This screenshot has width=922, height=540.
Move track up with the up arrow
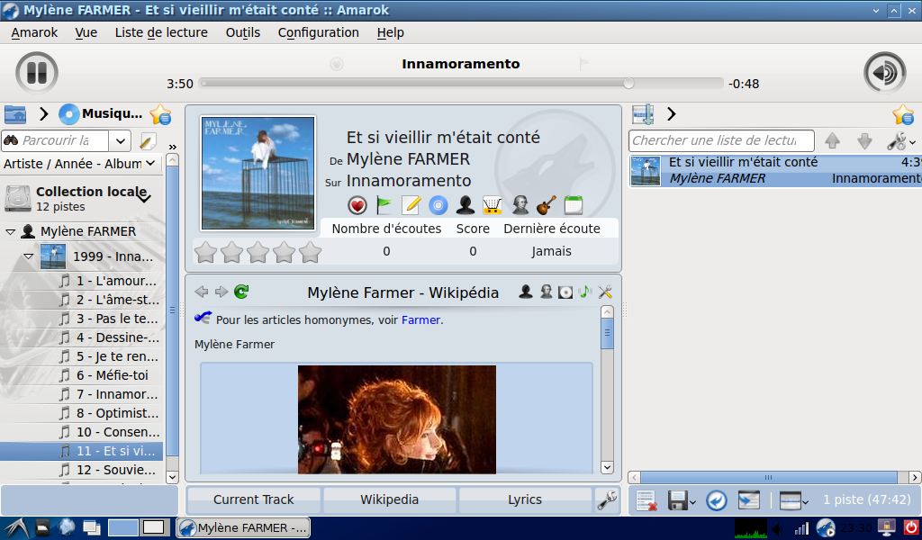(x=832, y=140)
